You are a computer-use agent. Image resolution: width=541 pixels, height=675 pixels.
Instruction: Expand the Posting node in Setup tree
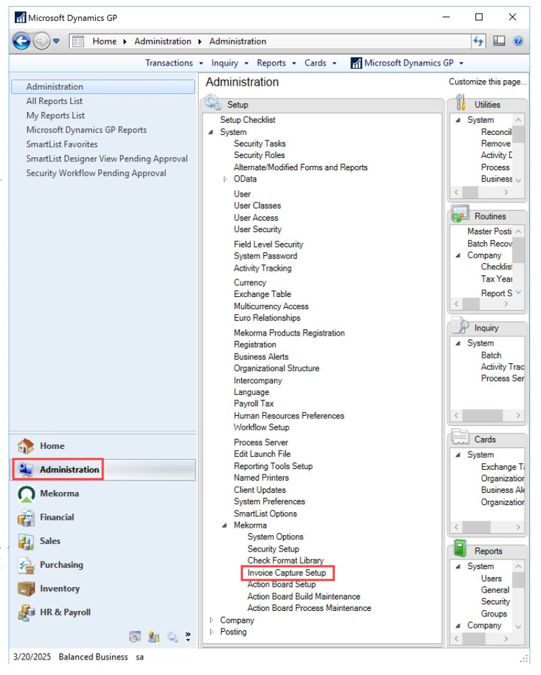(211, 632)
